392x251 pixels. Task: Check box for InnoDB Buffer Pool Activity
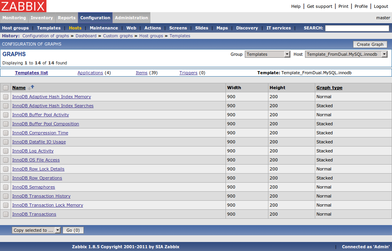click(6, 115)
